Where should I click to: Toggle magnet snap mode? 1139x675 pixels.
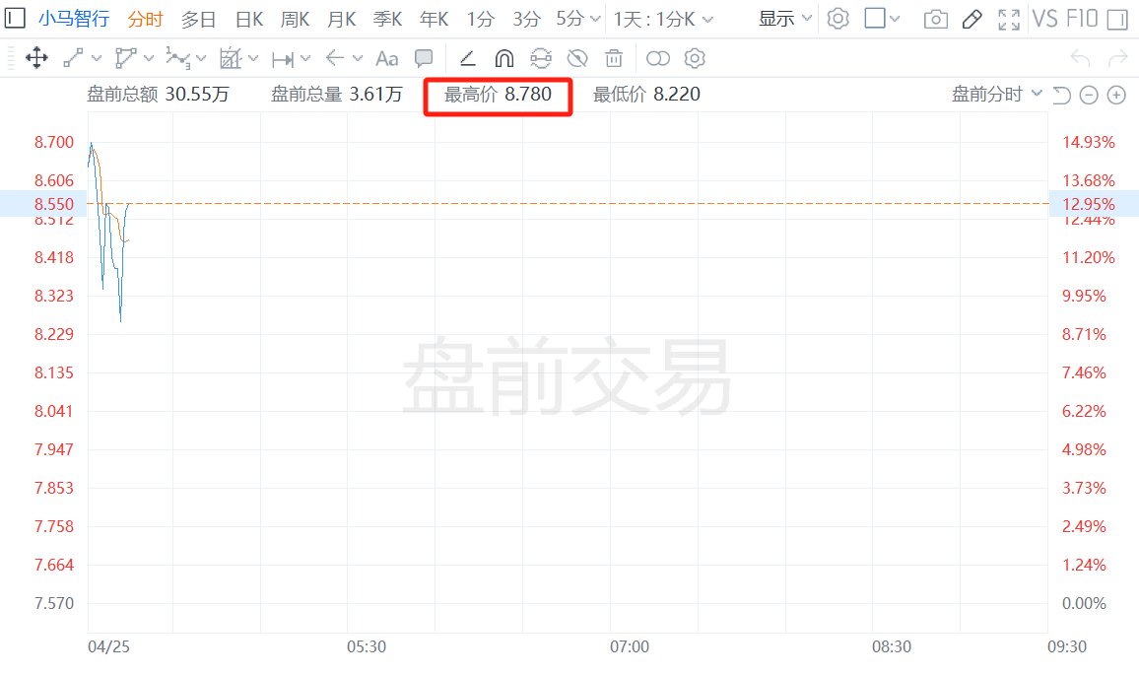tap(504, 58)
